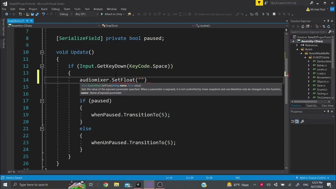Collapse the else block outline
The image size is (336, 189).
[x=42, y=129]
